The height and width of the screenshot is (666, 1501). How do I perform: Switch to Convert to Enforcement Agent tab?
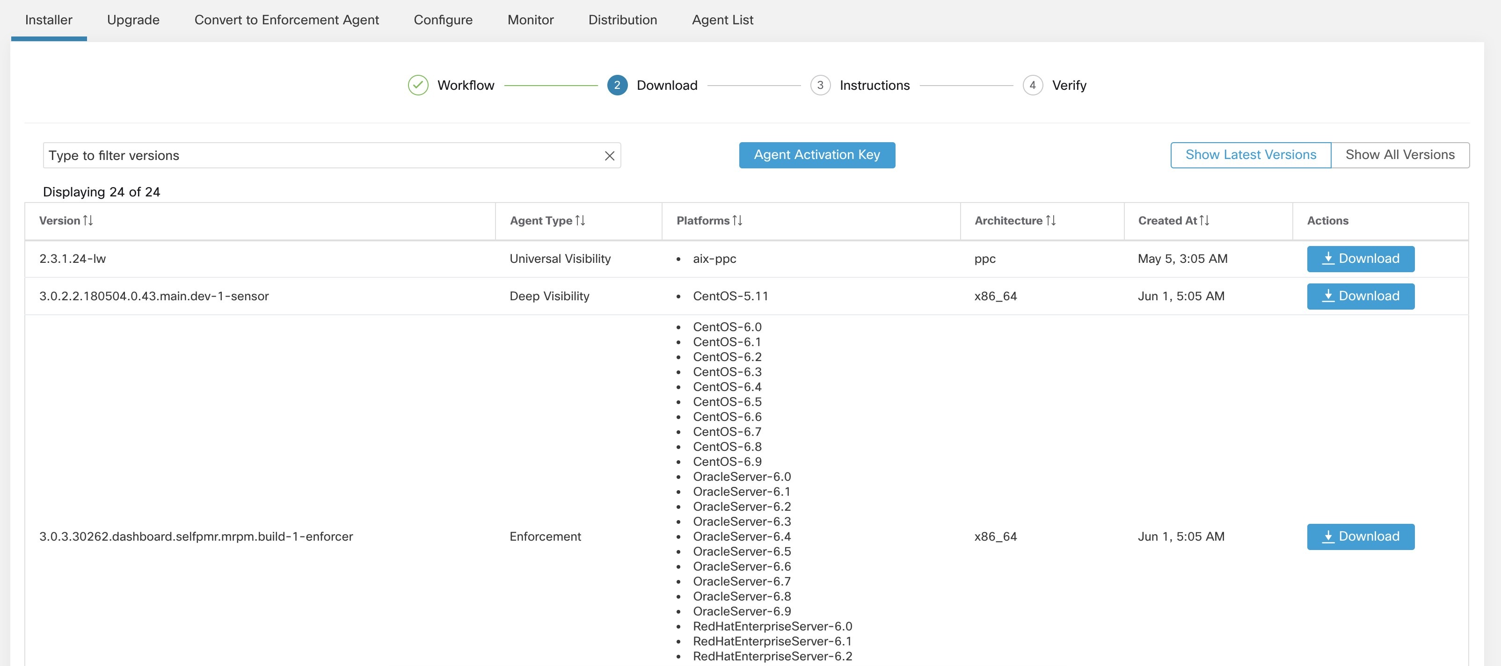(x=286, y=20)
